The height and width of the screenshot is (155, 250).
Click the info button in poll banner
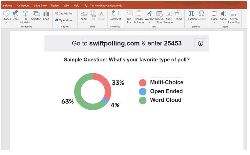pyautogui.click(x=200, y=43)
